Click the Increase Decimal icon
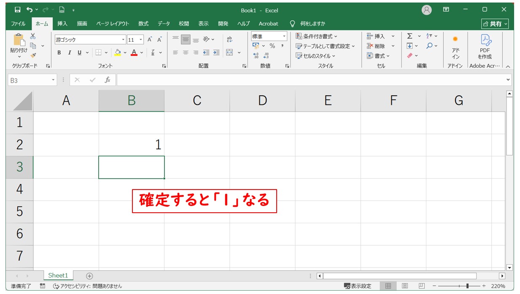 256,56
